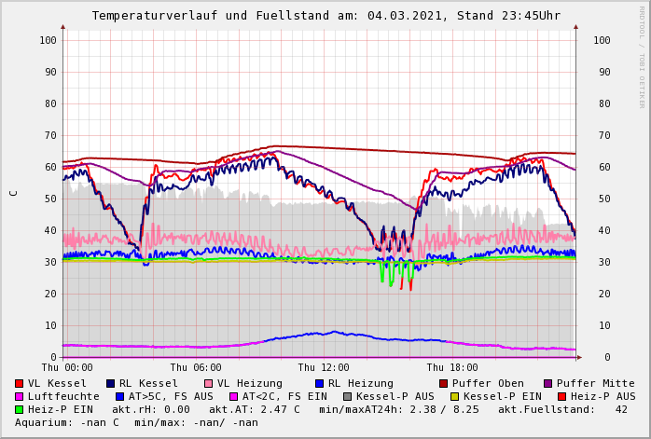Click the blue AT>5C, FS AUS swatch
The width and height of the screenshot is (651, 439).
tap(118, 397)
